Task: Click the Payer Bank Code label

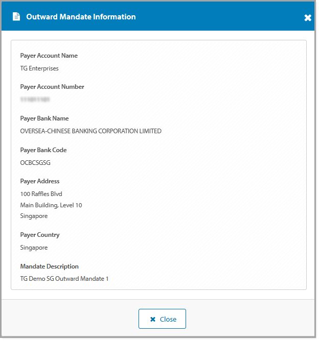Action: (43, 150)
